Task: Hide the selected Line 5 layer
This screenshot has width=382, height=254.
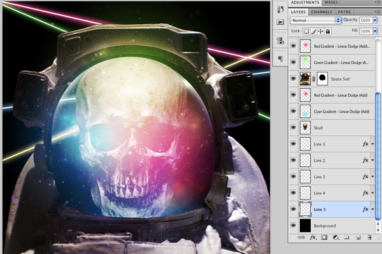Action: [294, 209]
